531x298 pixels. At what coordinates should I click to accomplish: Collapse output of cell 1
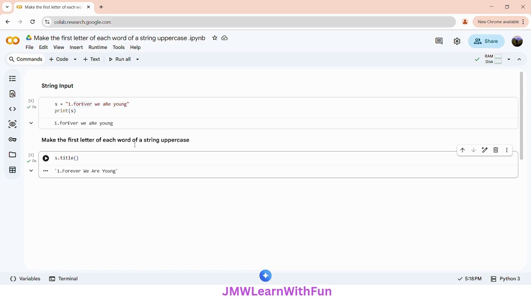(31, 123)
